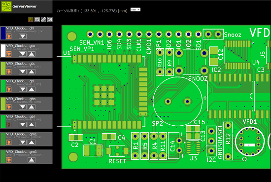Move the last .gm1 layer up
The height and width of the screenshot is (182, 271).
tap(32, 160)
